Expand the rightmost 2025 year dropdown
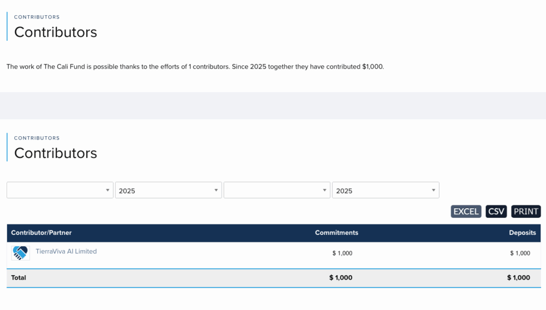 [x=385, y=190]
